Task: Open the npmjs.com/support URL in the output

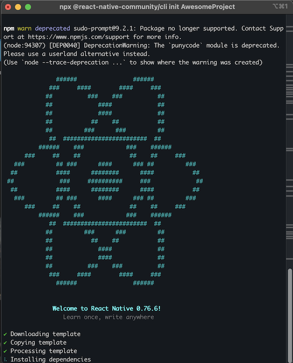Action: click(x=79, y=37)
